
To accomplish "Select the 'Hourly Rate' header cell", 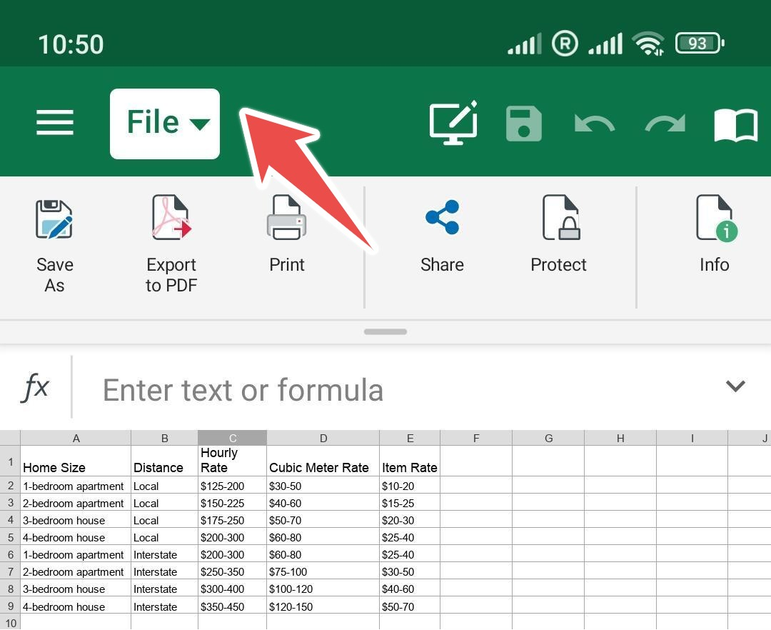I will [x=232, y=461].
